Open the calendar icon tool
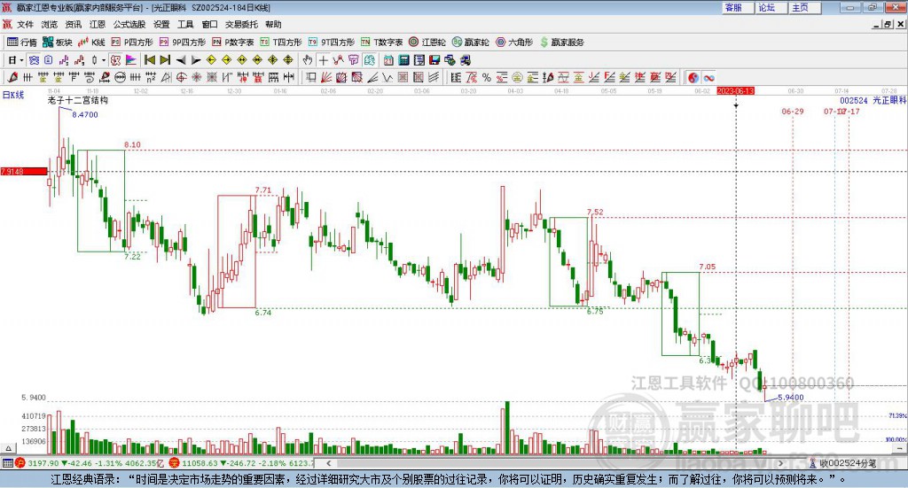The height and width of the screenshot is (488, 908). click(388, 60)
